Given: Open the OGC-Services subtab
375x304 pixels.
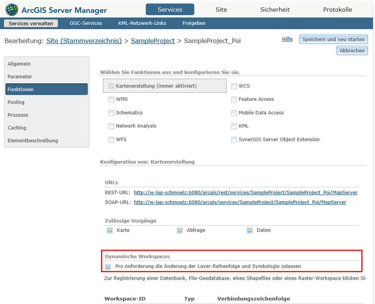Looking at the screenshot, I should (x=86, y=23).
